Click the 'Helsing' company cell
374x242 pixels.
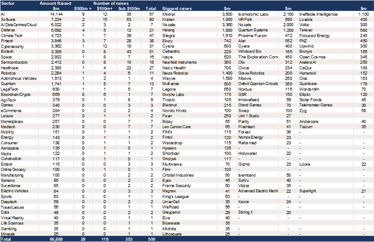168,30
